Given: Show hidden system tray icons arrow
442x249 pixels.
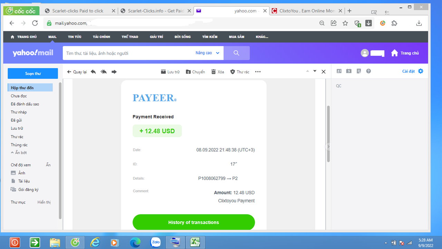Looking at the screenshot, I should click(x=386, y=243).
